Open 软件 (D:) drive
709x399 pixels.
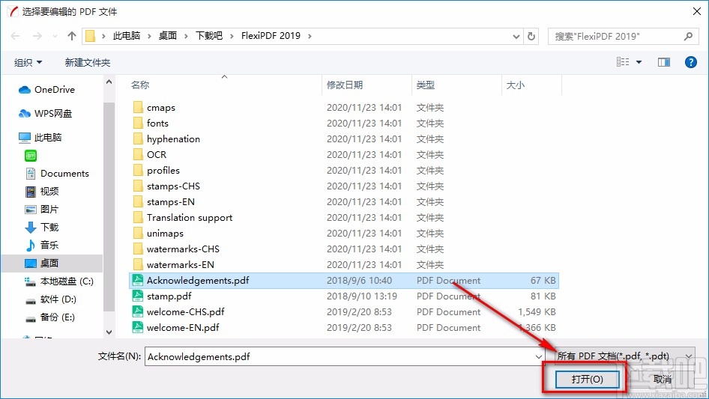[x=51, y=299]
